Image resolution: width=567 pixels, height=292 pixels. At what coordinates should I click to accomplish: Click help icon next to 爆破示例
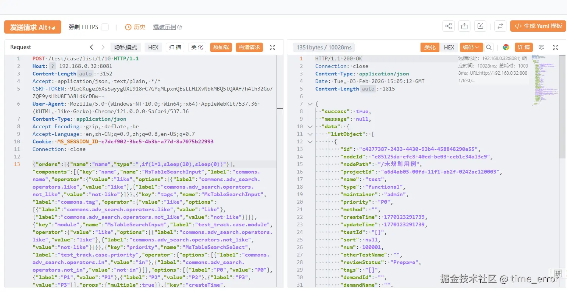click(180, 27)
